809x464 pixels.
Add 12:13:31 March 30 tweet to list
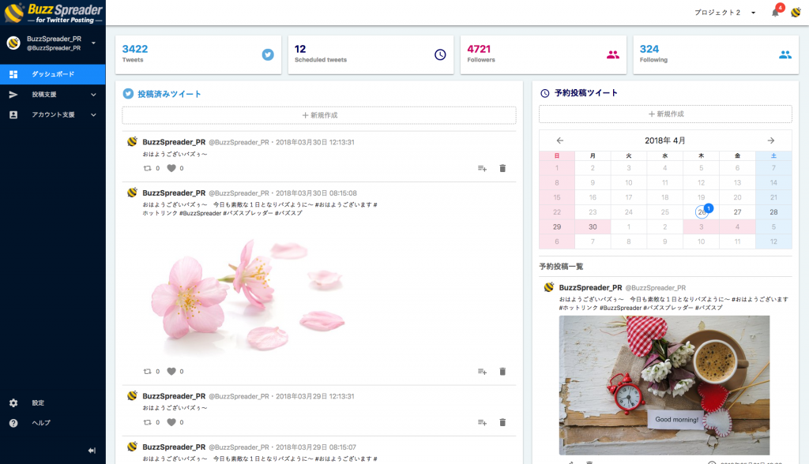[x=483, y=168]
